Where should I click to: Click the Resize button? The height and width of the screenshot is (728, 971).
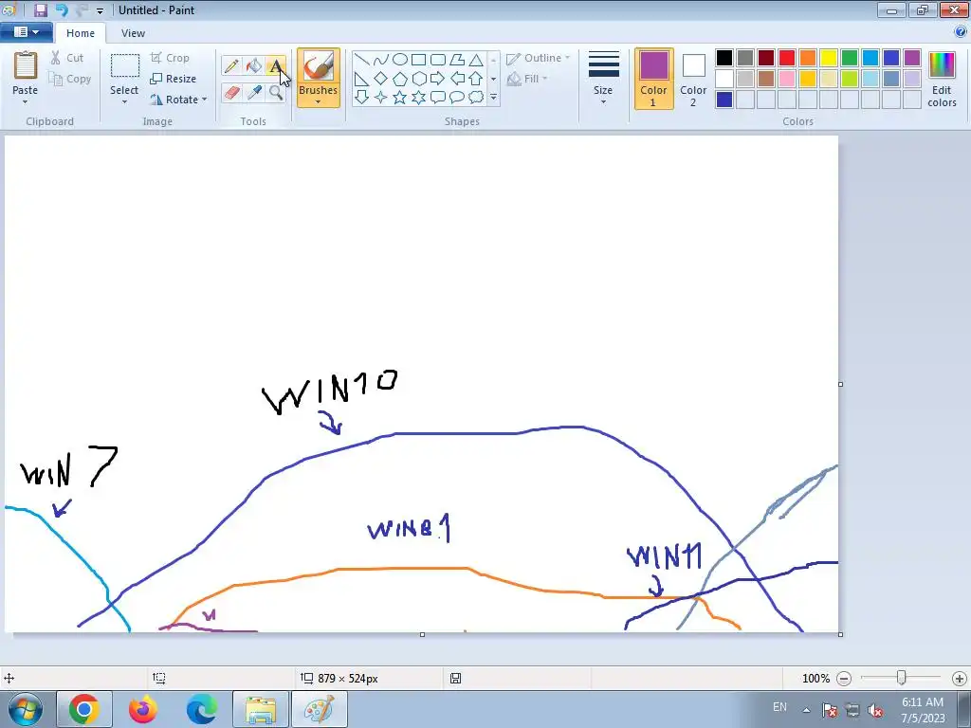pyautogui.click(x=174, y=79)
